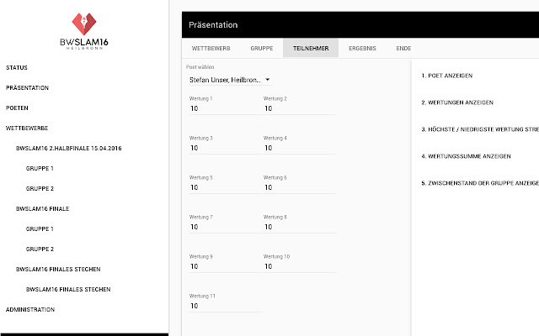
Task: Open Administration in the sidebar
Action: [x=30, y=310]
